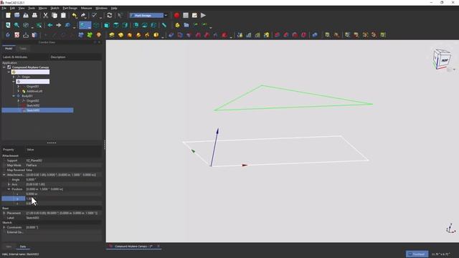The image size is (459, 258).
Task: Click the Touchpad navigation style button
Action: tap(417, 254)
